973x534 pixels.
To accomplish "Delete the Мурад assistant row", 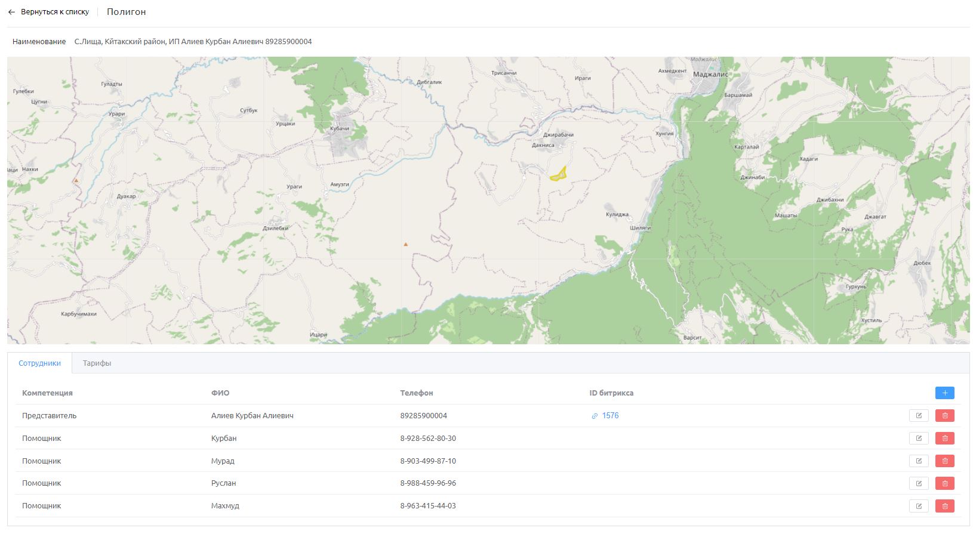I will coord(945,461).
